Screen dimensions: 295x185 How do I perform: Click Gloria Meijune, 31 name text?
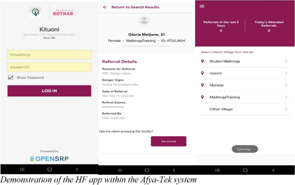tap(146, 34)
